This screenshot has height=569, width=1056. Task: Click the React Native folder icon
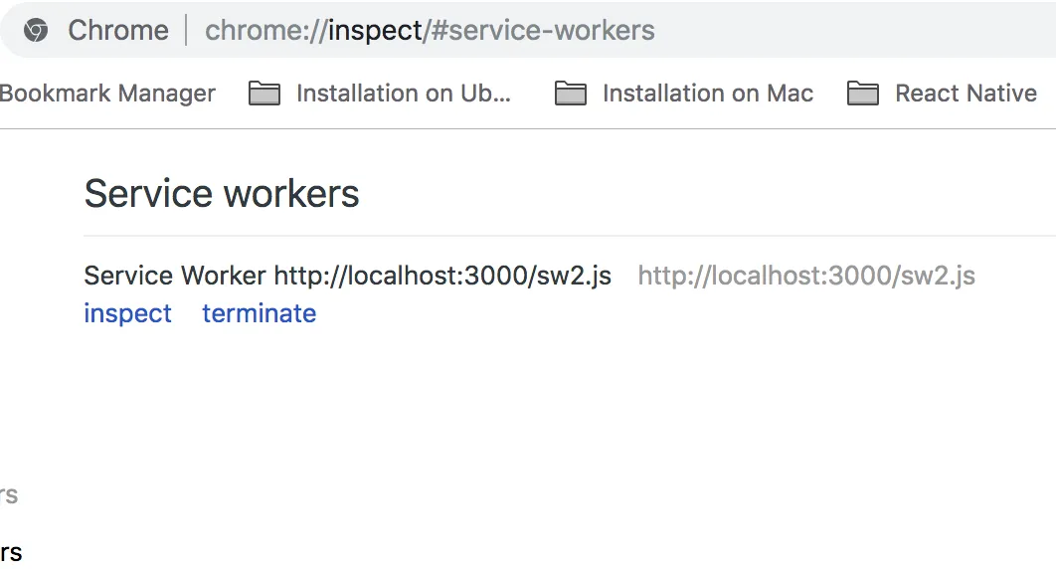[863, 94]
